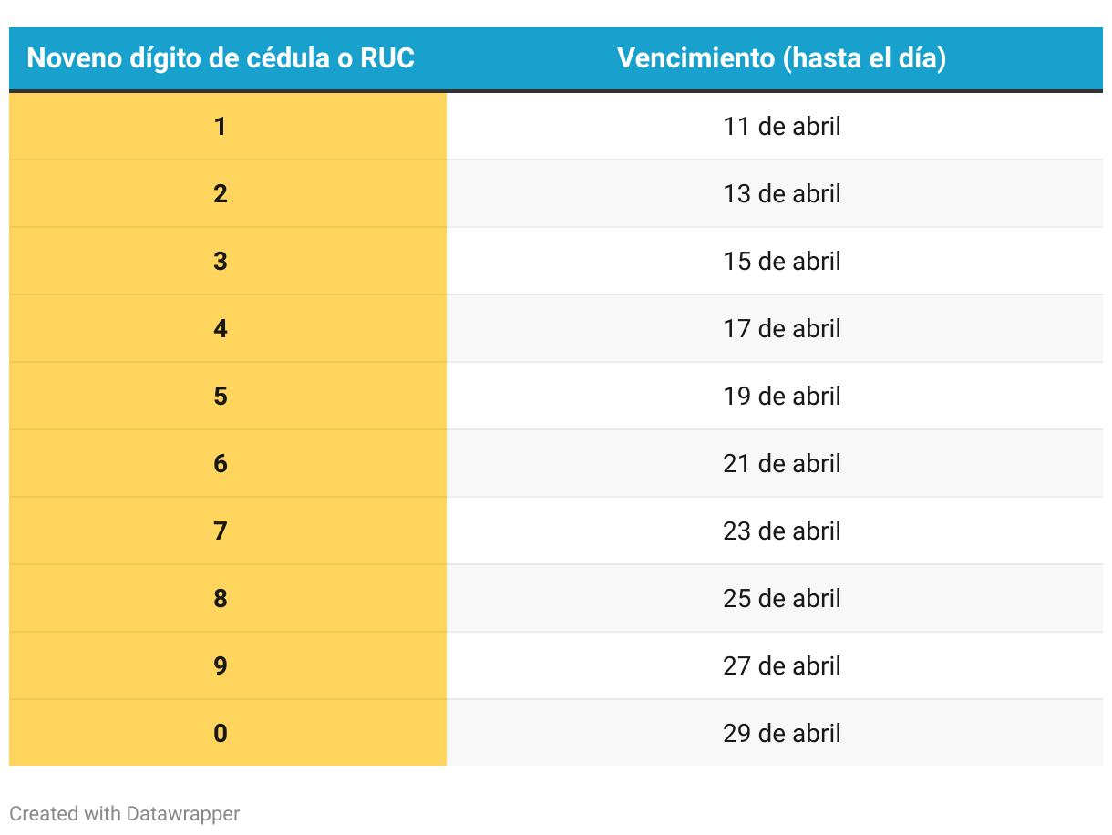The image size is (1112, 835).
Task: Click the digit 2 cell
Action: tap(228, 193)
